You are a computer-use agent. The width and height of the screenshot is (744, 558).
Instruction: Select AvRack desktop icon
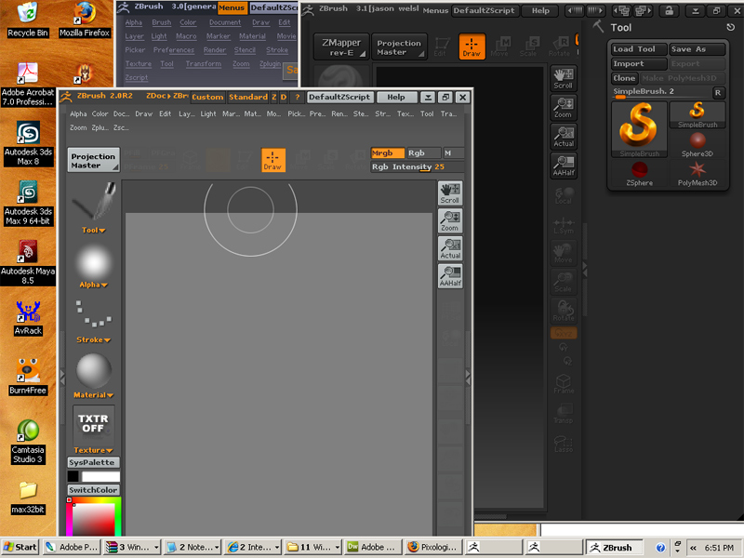pos(28,318)
